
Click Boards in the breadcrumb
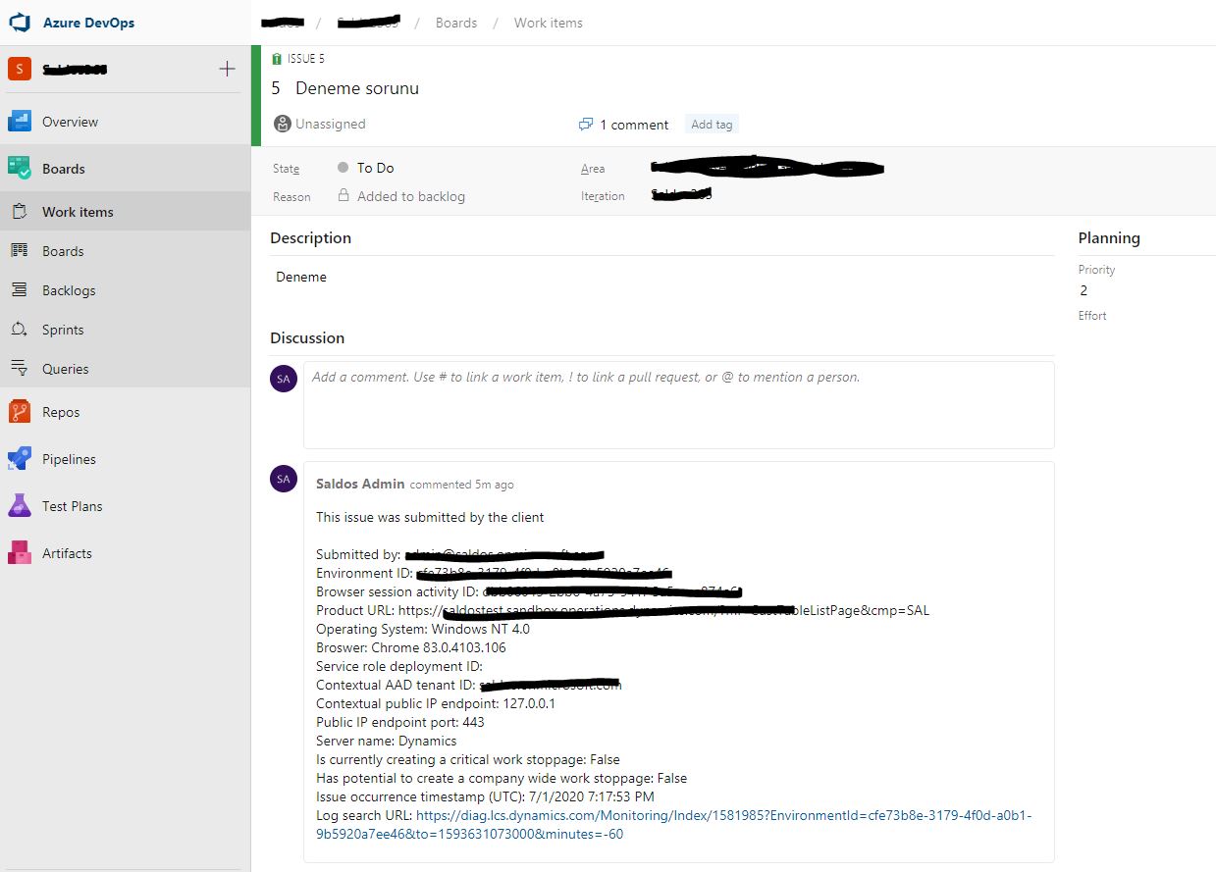[x=456, y=23]
